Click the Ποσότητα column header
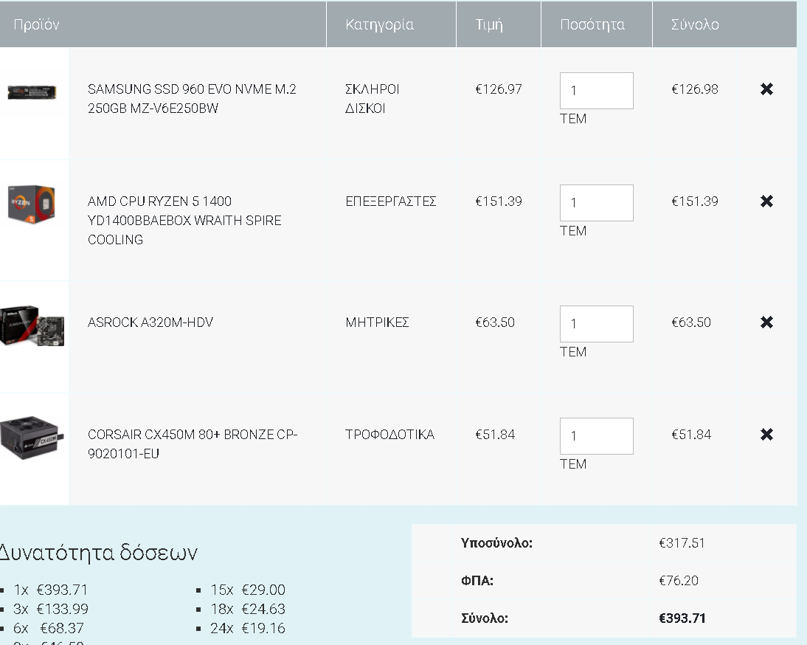 (592, 24)
